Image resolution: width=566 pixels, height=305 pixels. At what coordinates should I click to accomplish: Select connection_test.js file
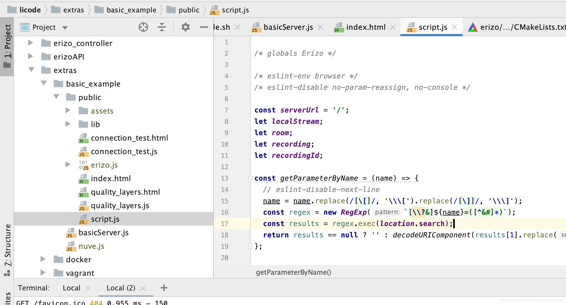tap(124, 151)
